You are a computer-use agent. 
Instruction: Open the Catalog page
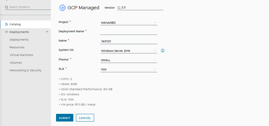tap(25, 24)
